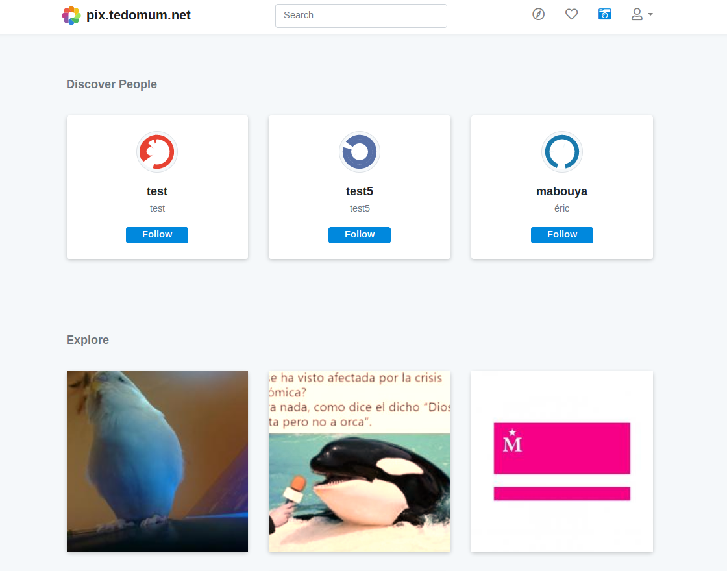Open the test profile name link
The image size is (727, 571).
[x=157, y=191]
